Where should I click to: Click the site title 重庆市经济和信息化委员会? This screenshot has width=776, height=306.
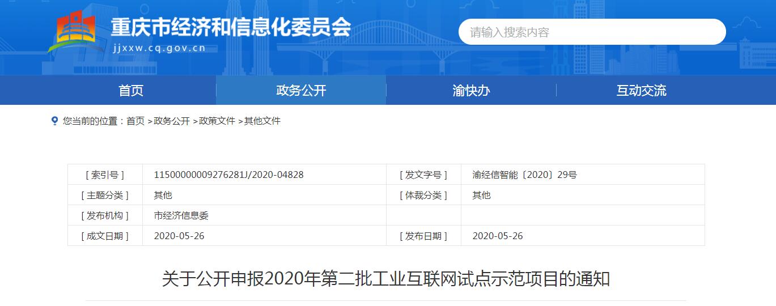tap(230, 27)
